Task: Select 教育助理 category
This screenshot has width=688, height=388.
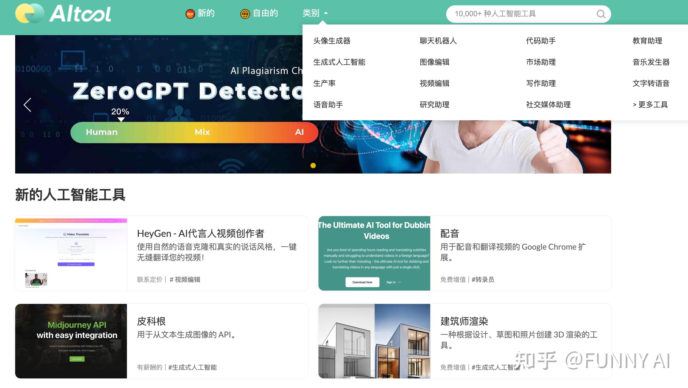Action: tap(647, 41)
